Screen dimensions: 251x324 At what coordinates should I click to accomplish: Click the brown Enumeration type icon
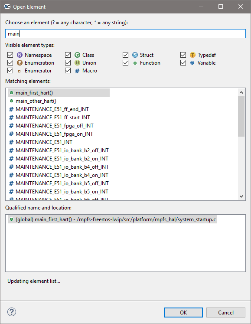pos(20,63)
